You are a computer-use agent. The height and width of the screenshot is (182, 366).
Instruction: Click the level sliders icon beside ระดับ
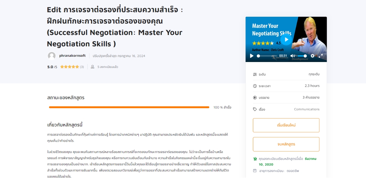point(255,74)
